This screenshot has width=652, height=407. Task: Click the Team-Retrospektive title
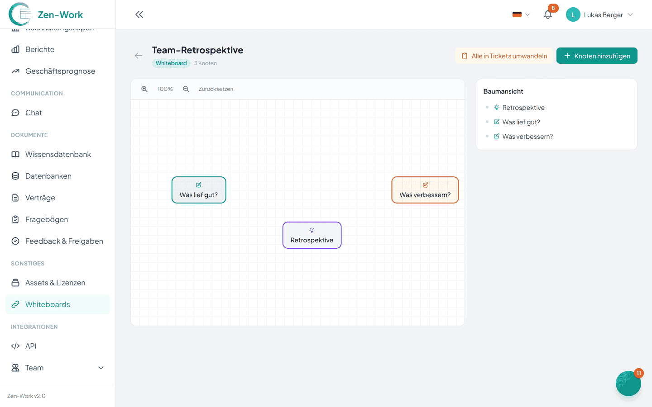point(197,50)
